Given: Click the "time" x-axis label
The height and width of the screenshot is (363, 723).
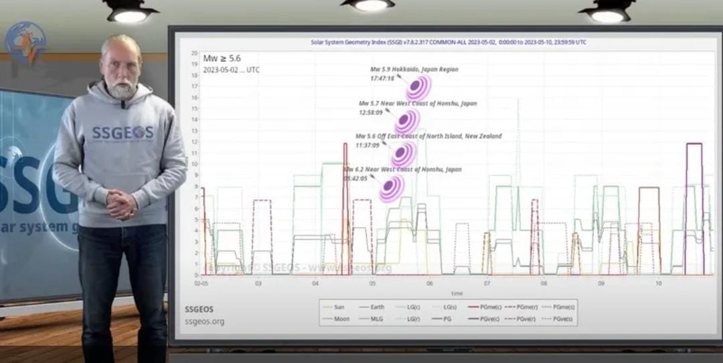Looking at the screenshot, I should click(457, 293).
